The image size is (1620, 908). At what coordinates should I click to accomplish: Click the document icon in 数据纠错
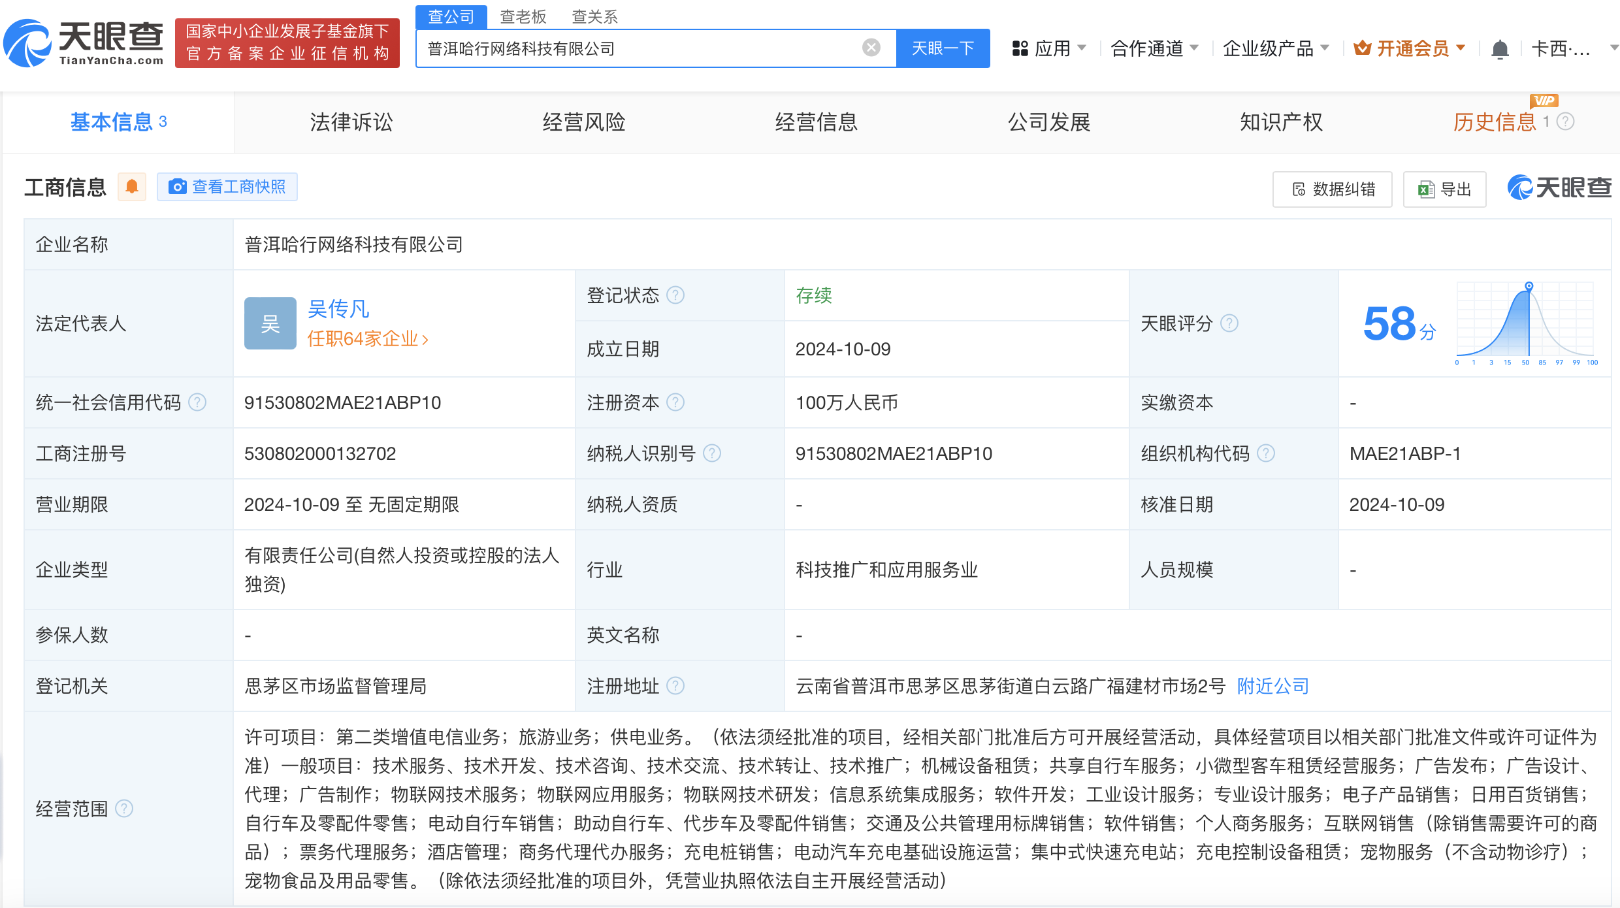pos(1299,189)
